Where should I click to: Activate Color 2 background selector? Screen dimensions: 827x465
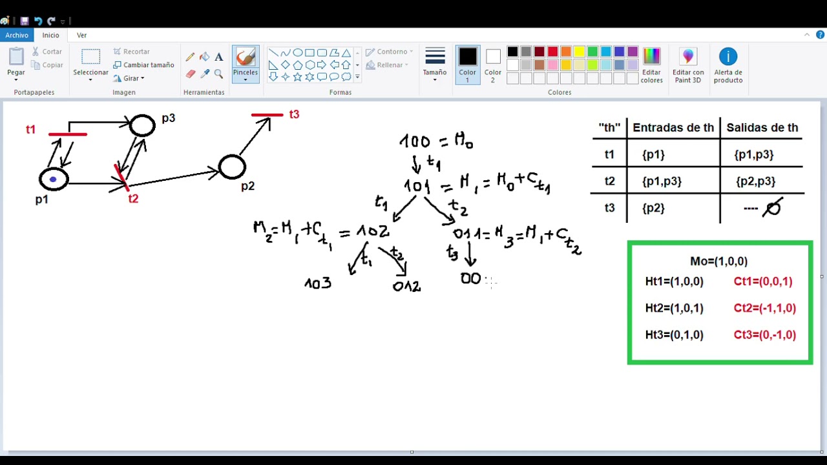(493, 65)
